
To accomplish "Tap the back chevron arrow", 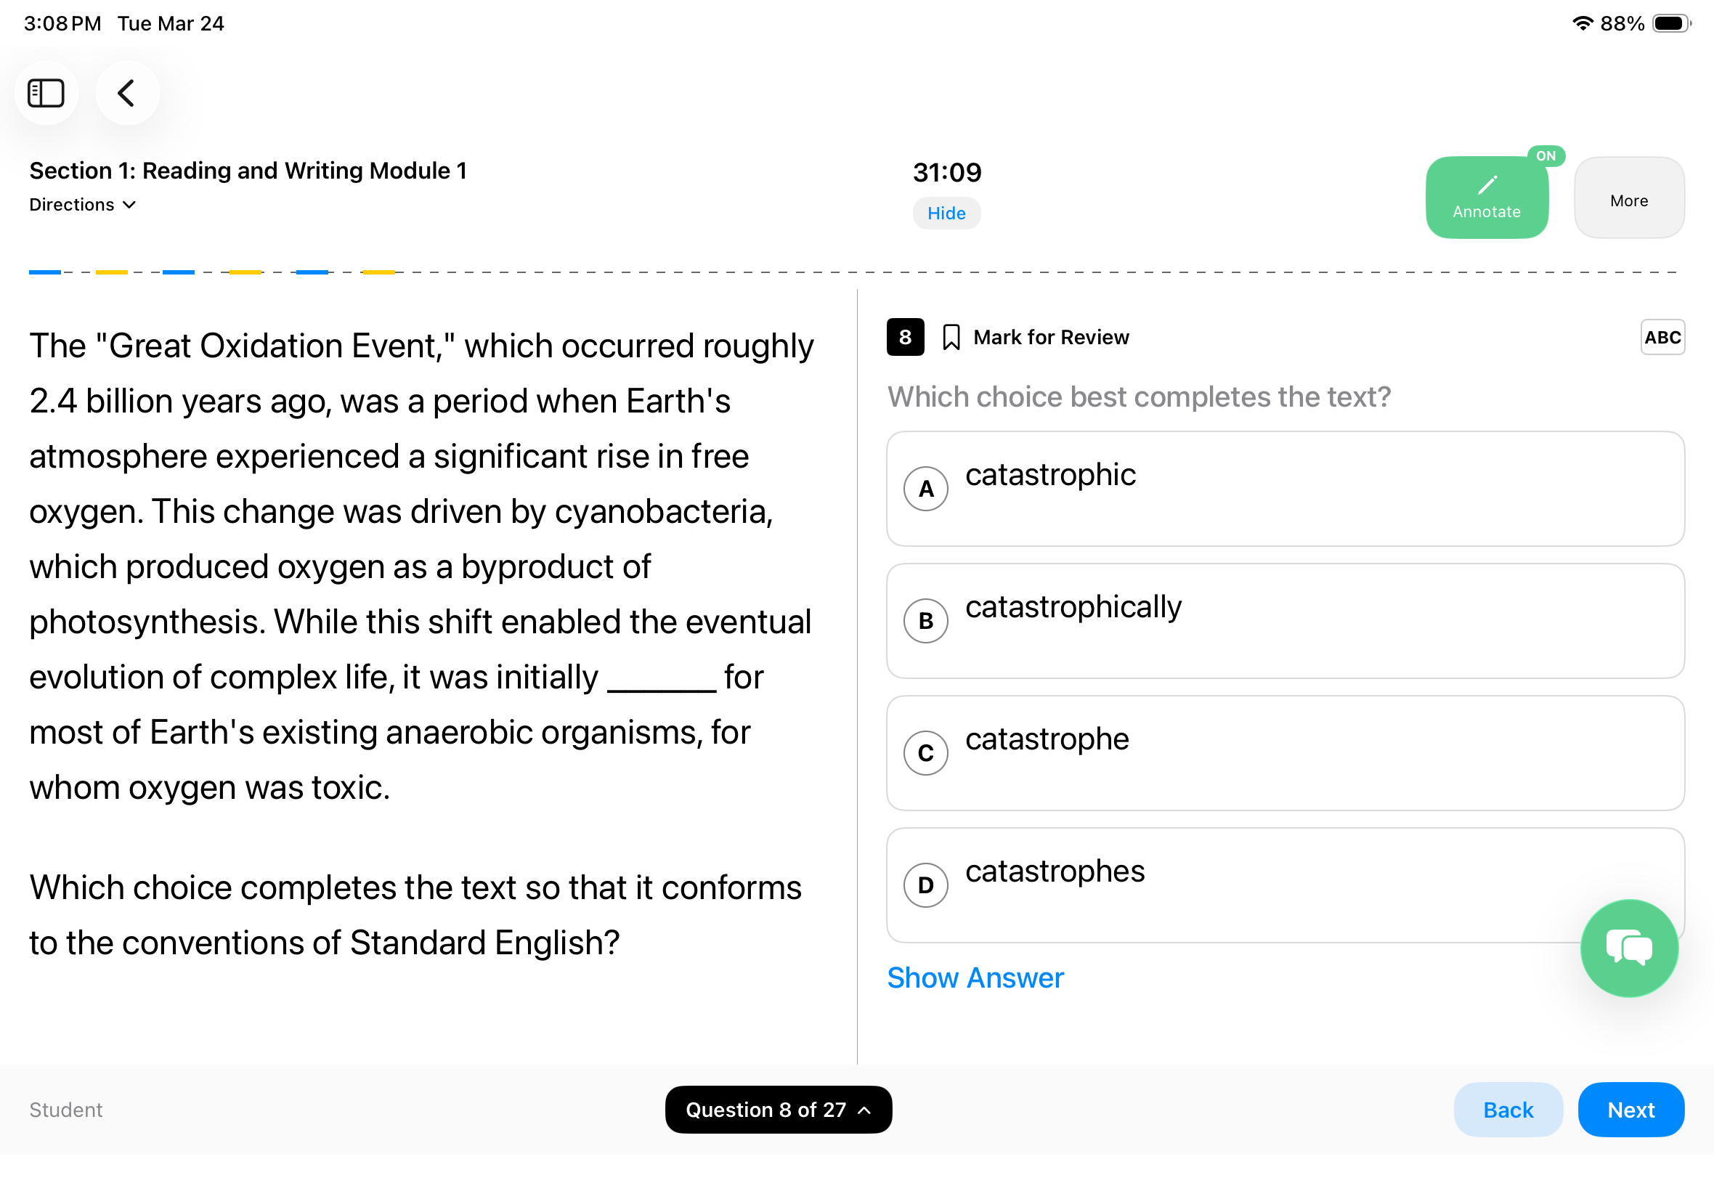I will (x=127, y=93).
